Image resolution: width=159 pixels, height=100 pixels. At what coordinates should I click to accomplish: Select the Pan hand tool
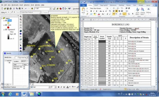tap(21, 28)
